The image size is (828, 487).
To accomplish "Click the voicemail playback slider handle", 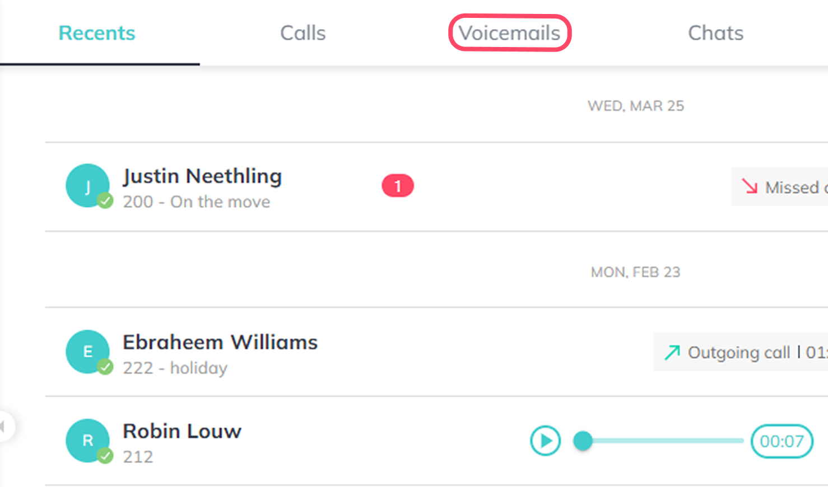I will tap(583, 441).
